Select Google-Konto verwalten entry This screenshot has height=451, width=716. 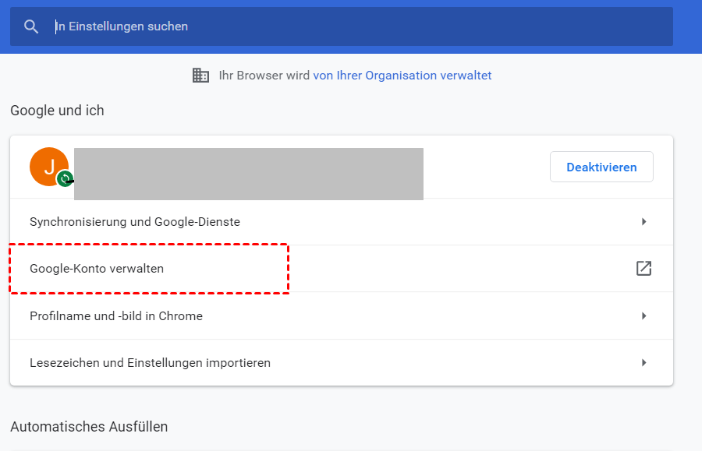click(x=97, y=269)
